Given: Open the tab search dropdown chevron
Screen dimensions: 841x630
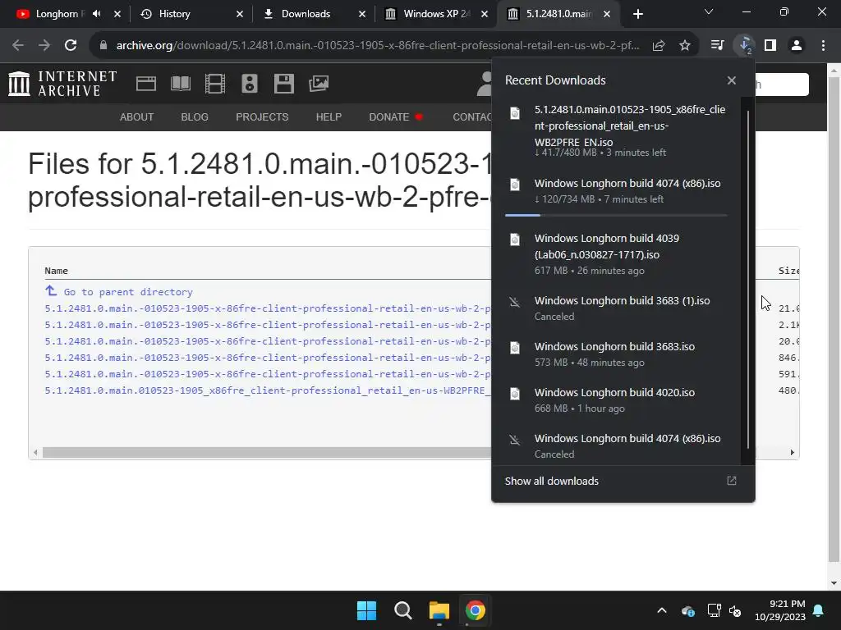Looking at the screenshot, I should point(709,11).
